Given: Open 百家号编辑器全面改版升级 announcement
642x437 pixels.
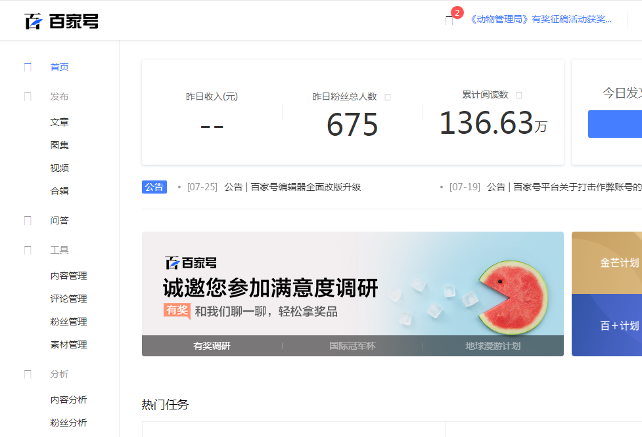Looking at the screenshot, I should coord(292,187).
